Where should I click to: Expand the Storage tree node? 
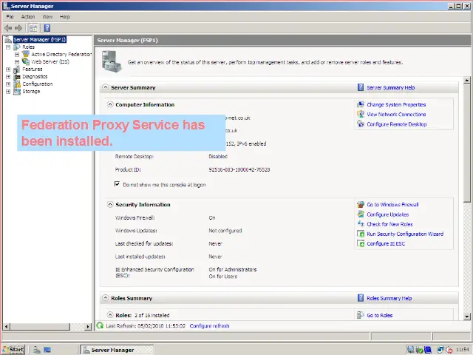coord(8,92)
